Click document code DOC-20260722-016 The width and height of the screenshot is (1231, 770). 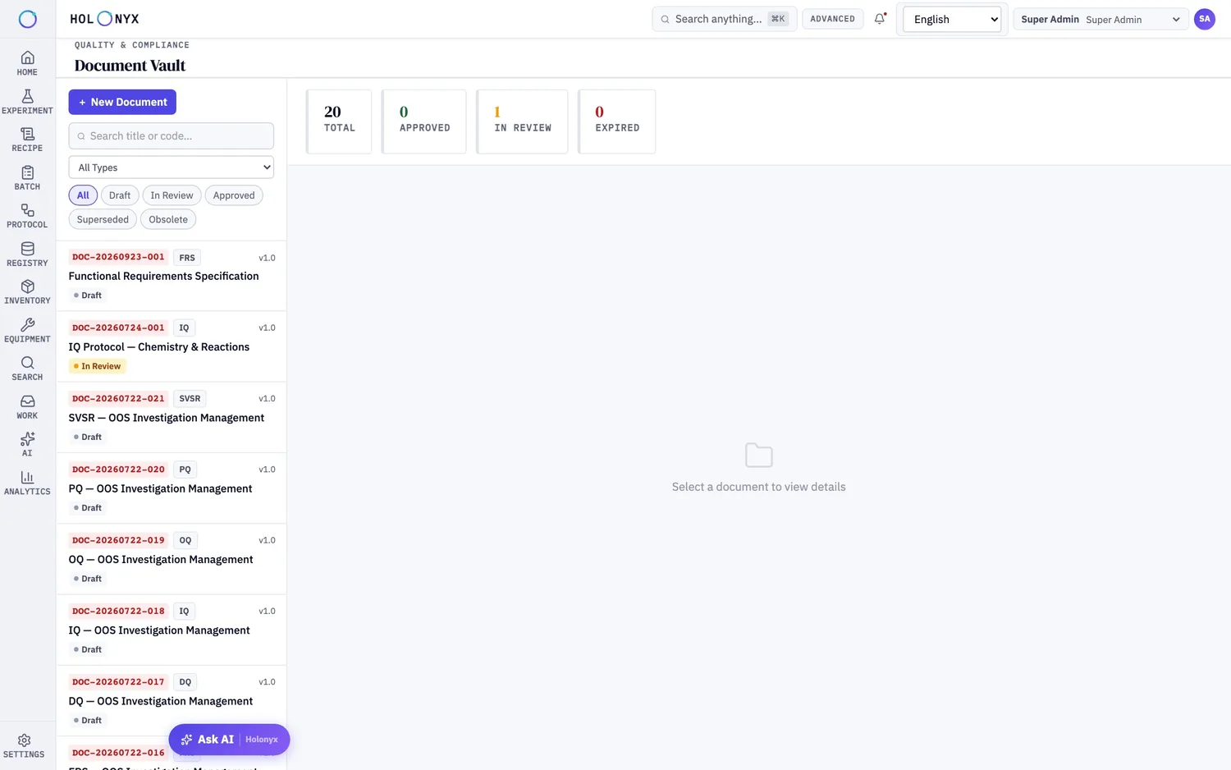click(x=118, y=753)
